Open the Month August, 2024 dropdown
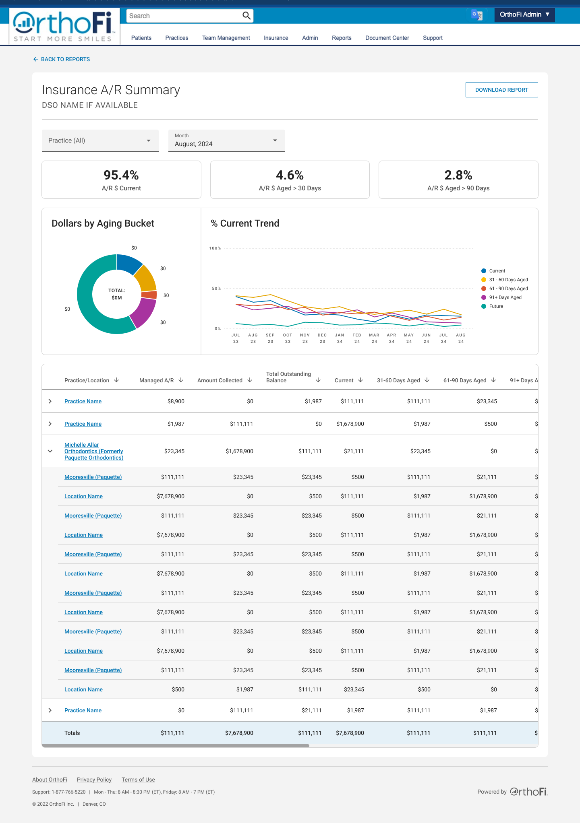Screen dimensions: 580x823 pos(227,140)
